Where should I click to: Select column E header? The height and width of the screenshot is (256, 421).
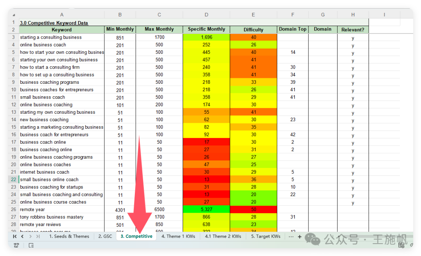(x=253, y=15)
